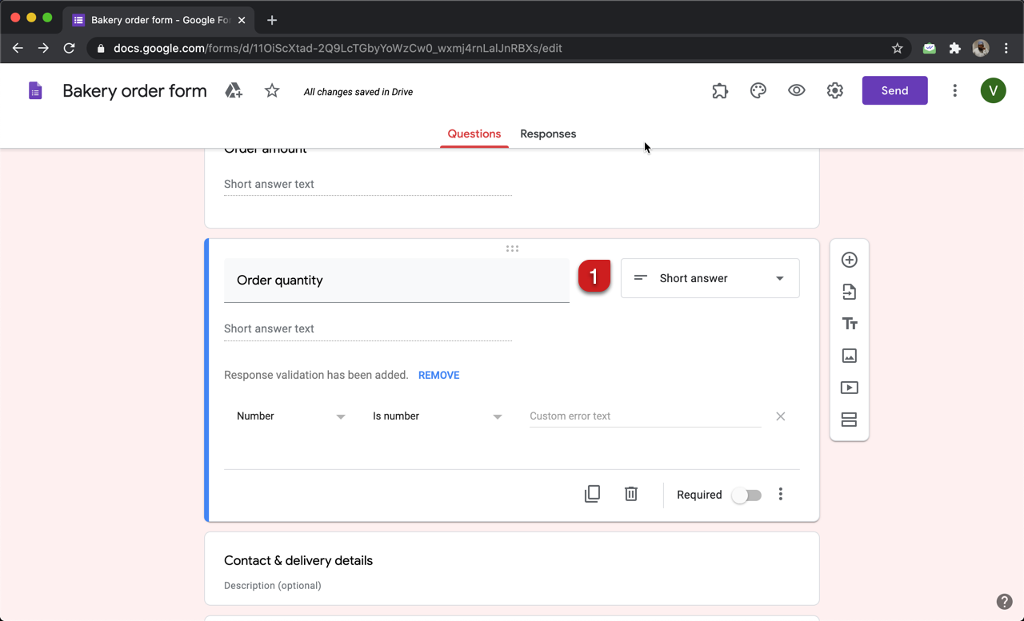Add a new question using the plus icon
The image size is (1024, 621).
point(849,260)
